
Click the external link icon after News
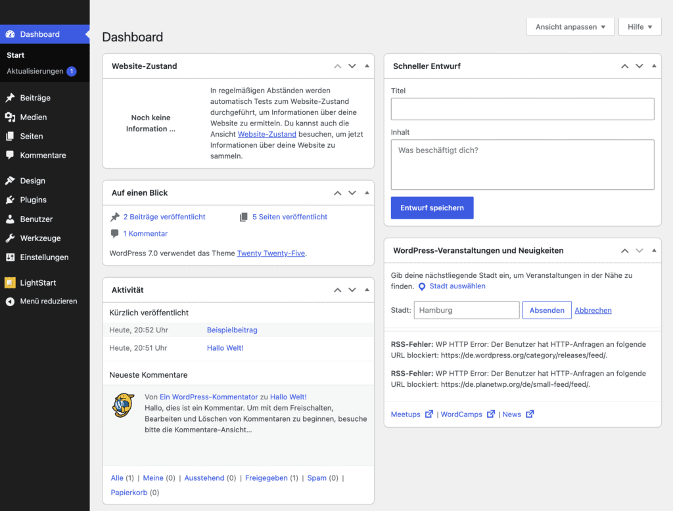530,414
